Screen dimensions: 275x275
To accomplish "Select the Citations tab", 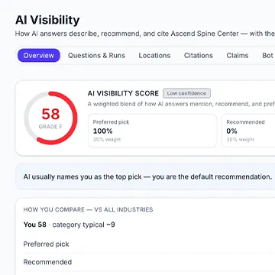I will tap(199, 56).
